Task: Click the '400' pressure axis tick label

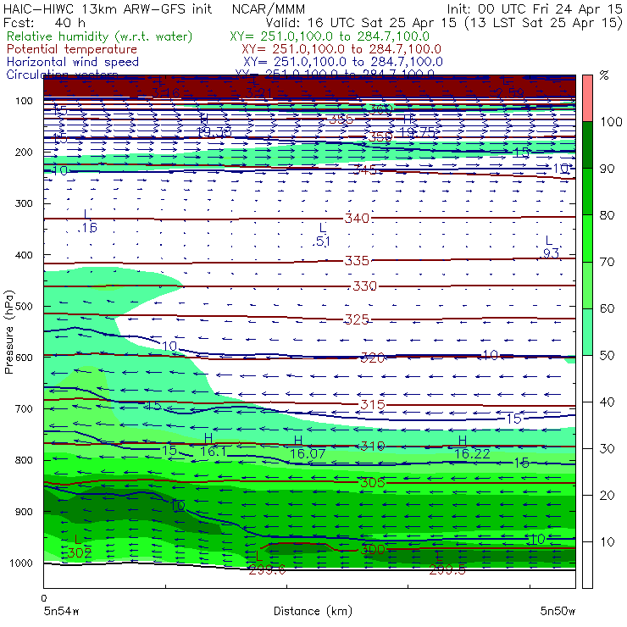Action: point(24,255)
